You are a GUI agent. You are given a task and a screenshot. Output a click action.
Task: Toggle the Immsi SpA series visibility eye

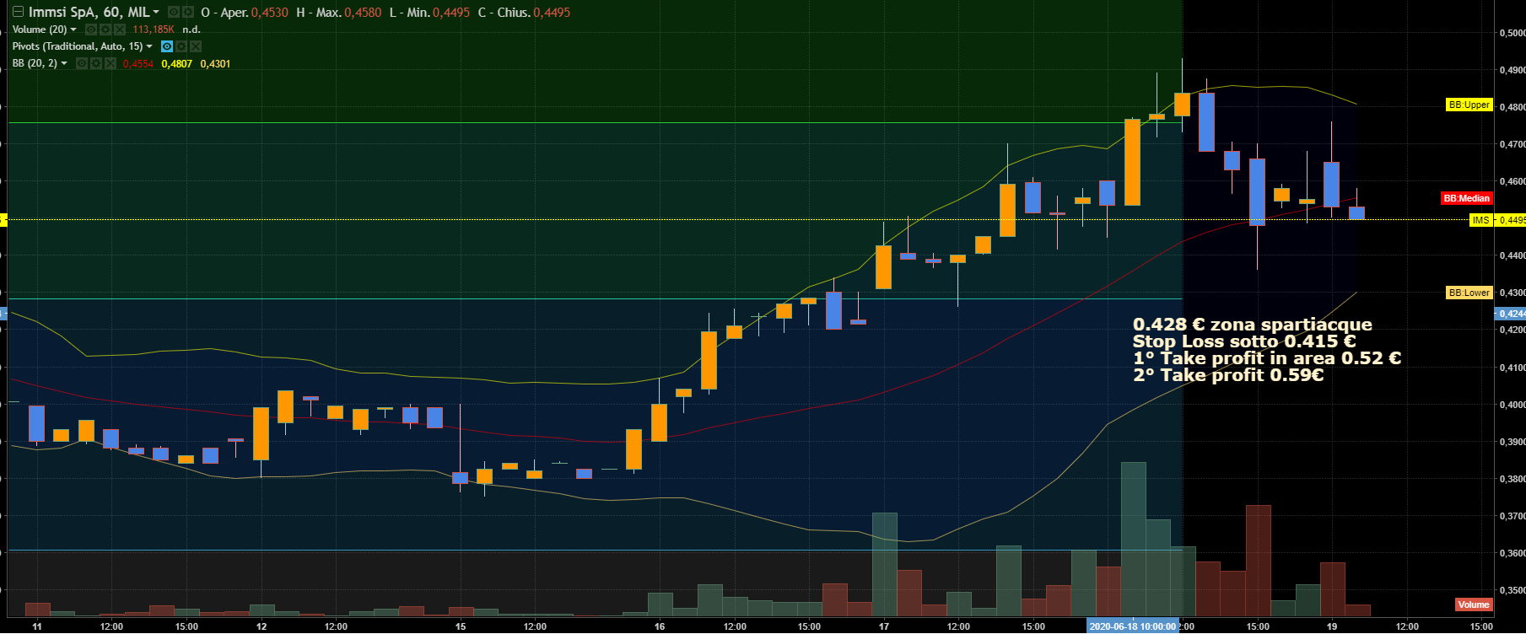coord(172,13)
